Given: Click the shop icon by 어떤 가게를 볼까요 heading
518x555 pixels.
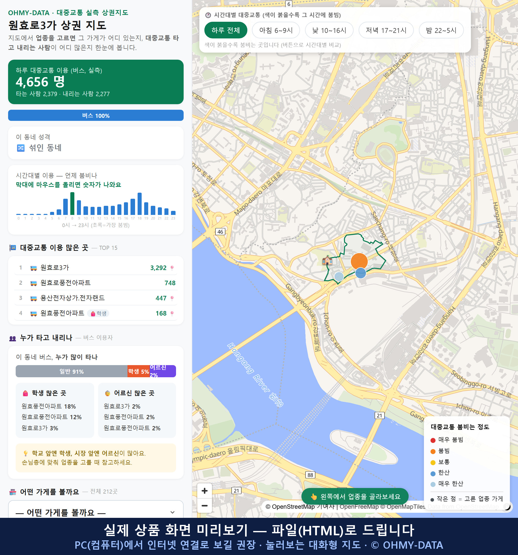Looking at the screenshot, I should pyautogui.click(x=13, y=492).
